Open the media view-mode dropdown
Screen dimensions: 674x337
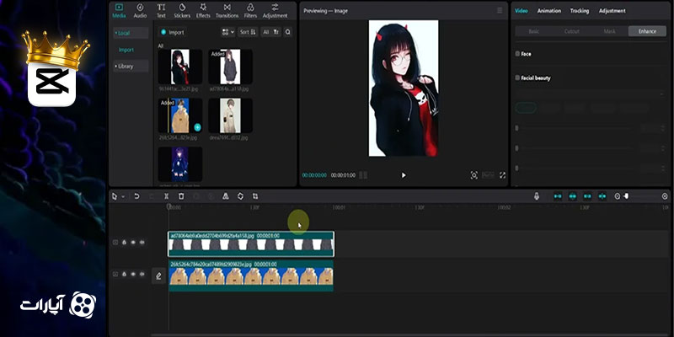(x=227, y=32)
